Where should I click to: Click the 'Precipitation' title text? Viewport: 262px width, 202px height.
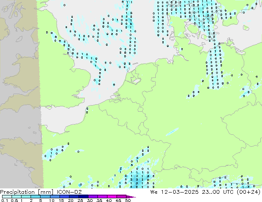pyautogui.click(x=17, y=192)
